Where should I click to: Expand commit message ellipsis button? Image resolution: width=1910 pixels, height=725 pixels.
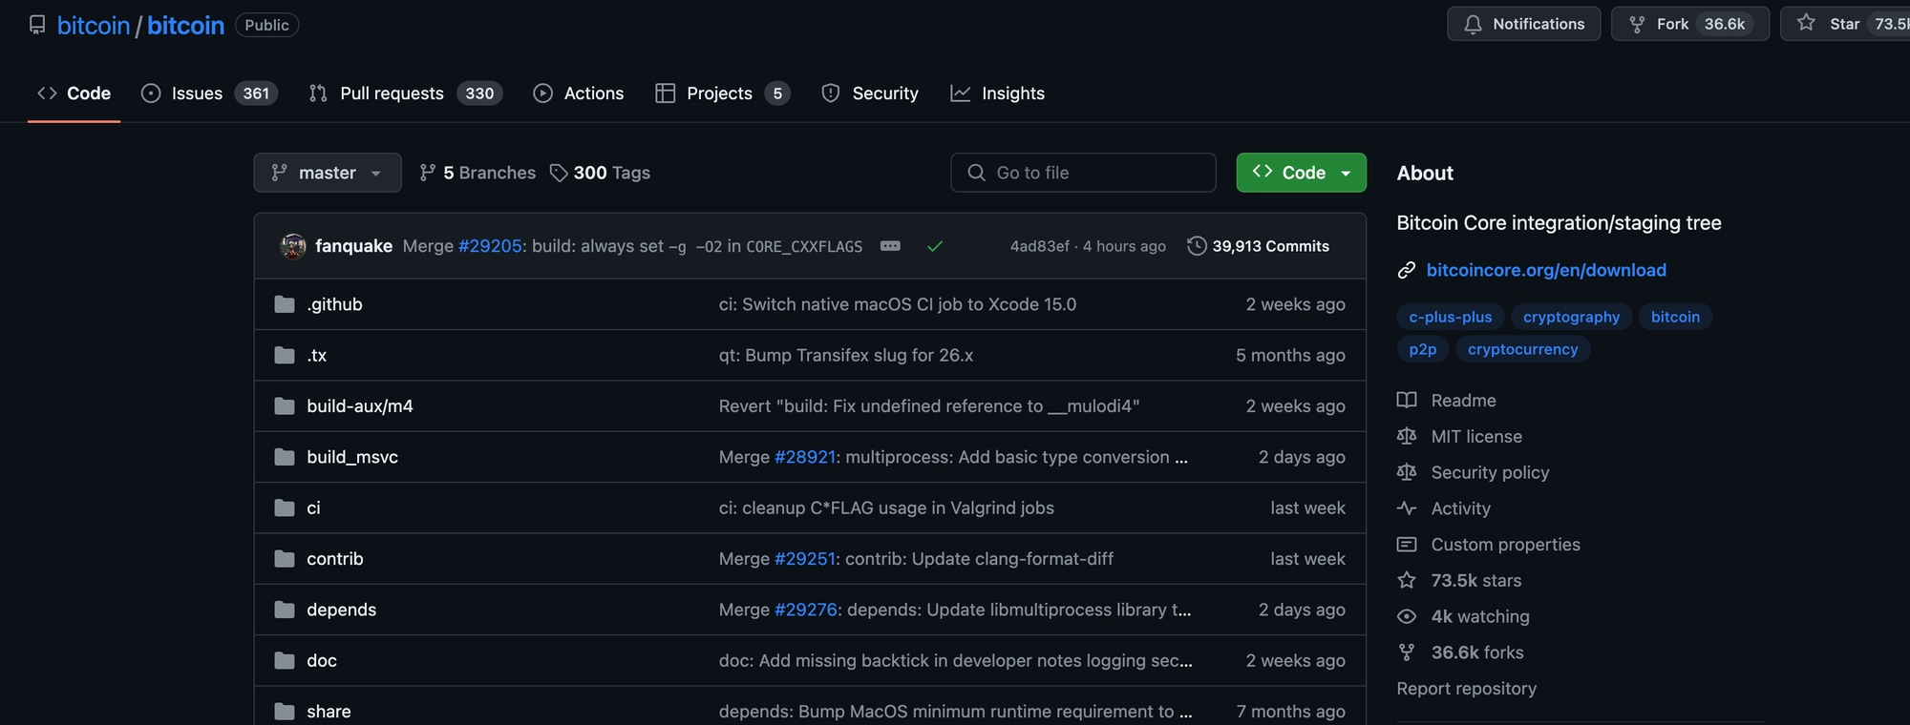[890, 246]
